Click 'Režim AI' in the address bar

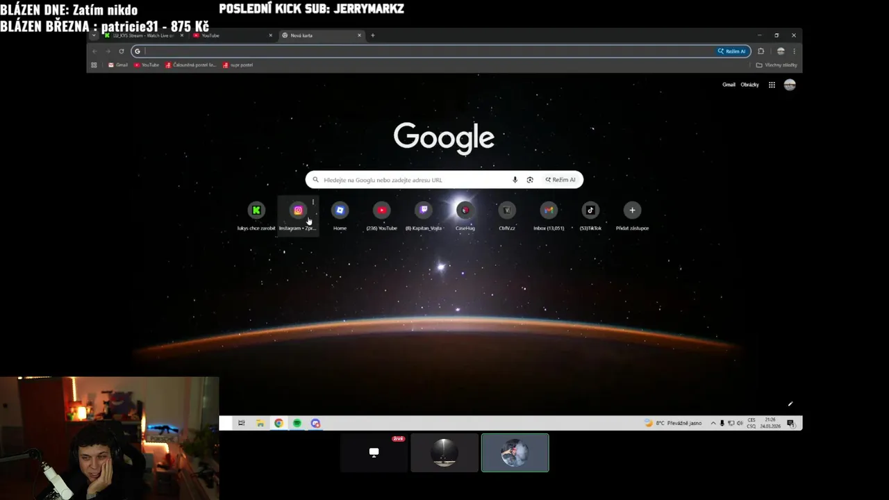[x=732, y=51]
